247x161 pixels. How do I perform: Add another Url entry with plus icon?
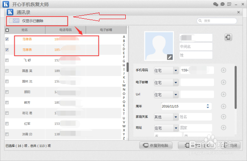[x=223, y=94]
